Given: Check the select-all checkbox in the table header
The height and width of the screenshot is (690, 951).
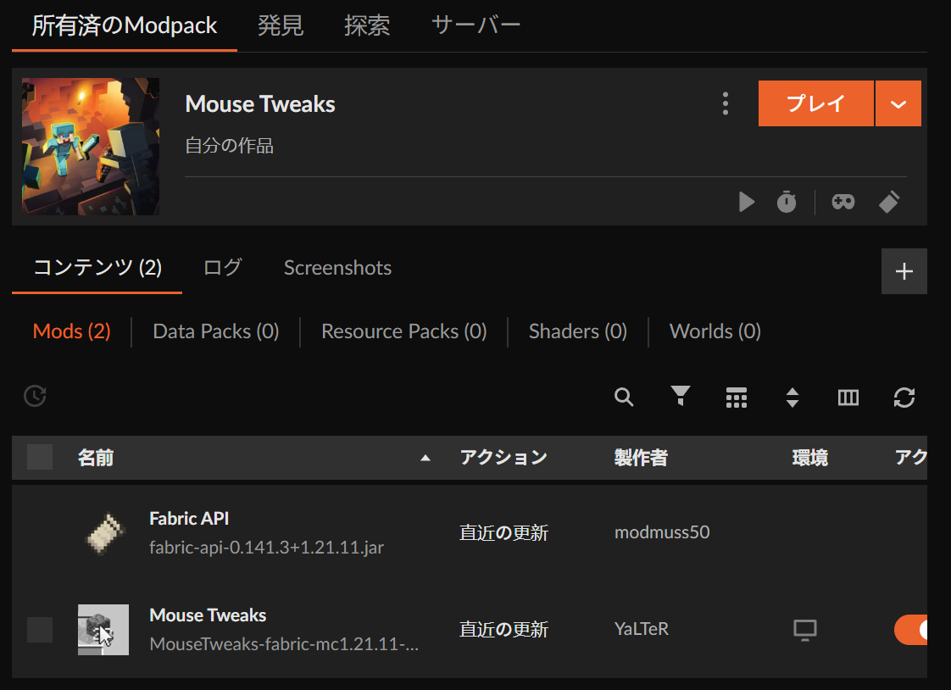Looking at the screenshot, I should tap(39, 457).
